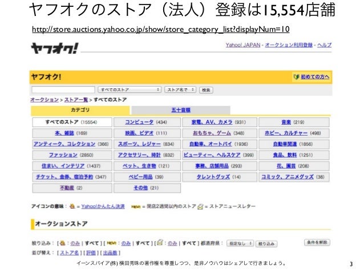This screenshot has height=273, width=364.
Task: Open the Yahoo! JAPAN link
Action: click(243, 45)
